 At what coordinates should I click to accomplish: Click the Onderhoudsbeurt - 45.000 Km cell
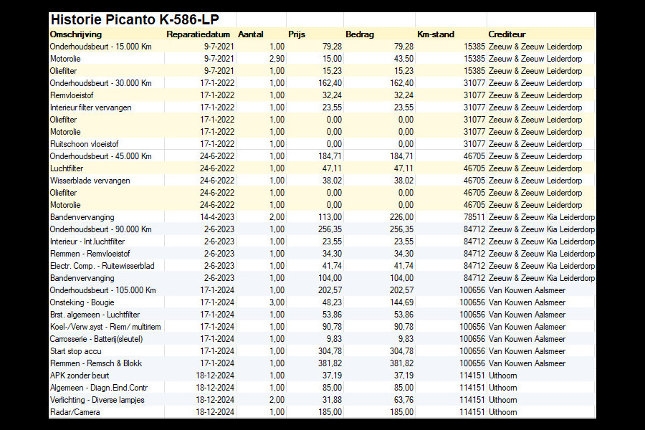click(x=101, y=156)
